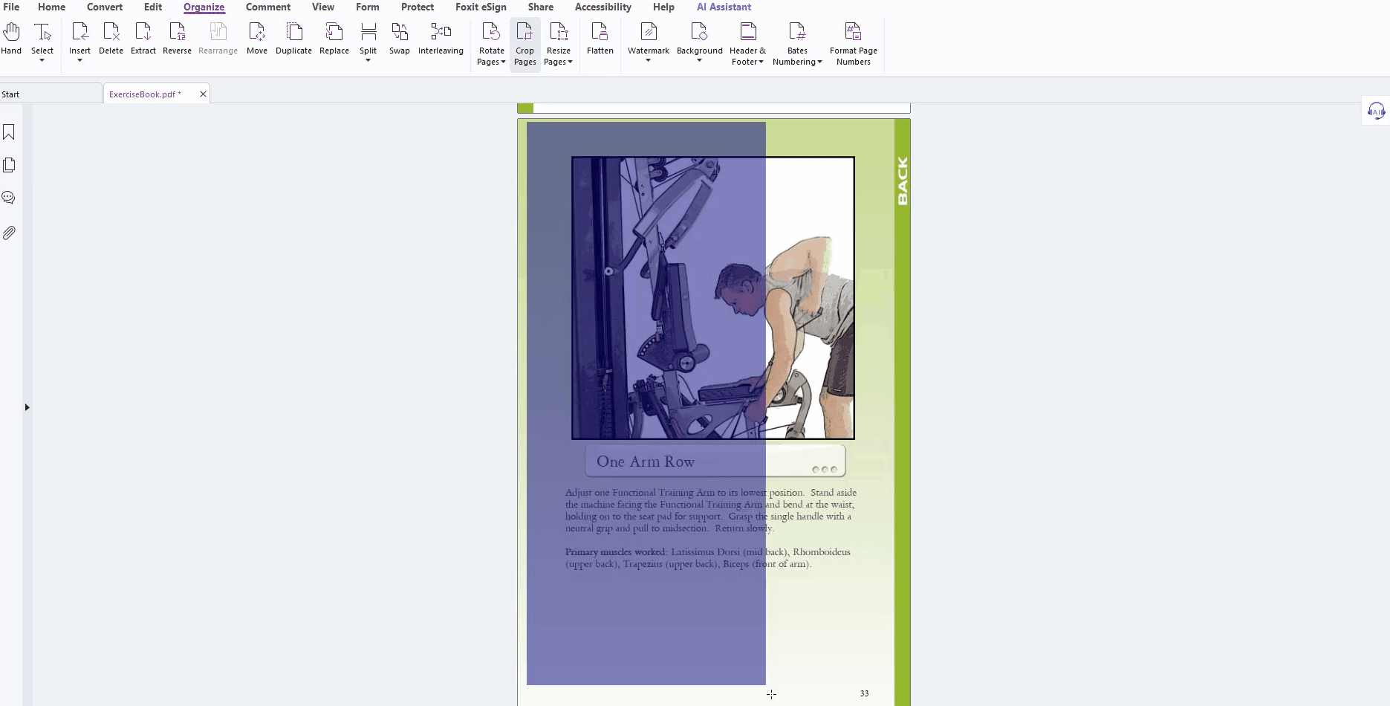Open the View ribbon tab
This screenshot has height=706, width=1390.
click(x=323, y=7)
